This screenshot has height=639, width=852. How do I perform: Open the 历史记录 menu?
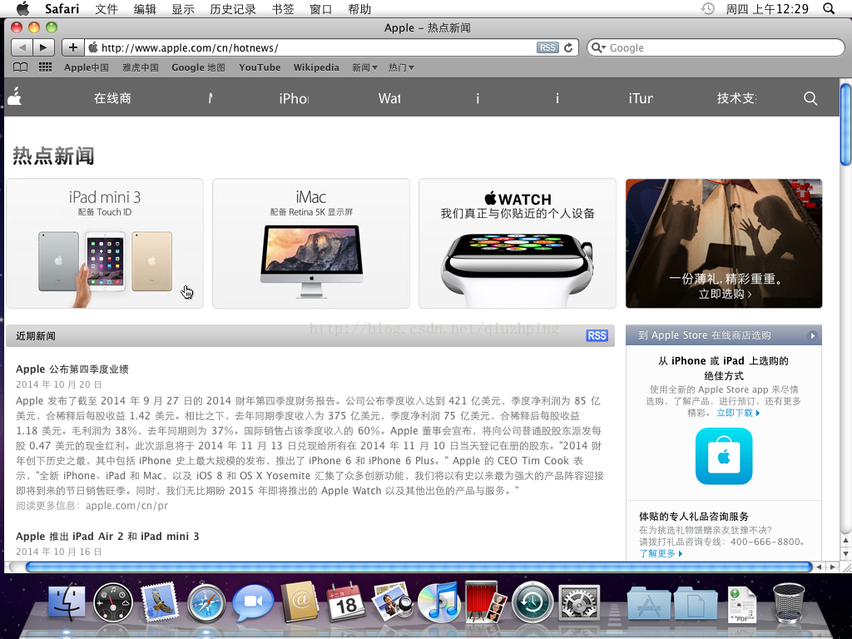click(x=233, y=8)
